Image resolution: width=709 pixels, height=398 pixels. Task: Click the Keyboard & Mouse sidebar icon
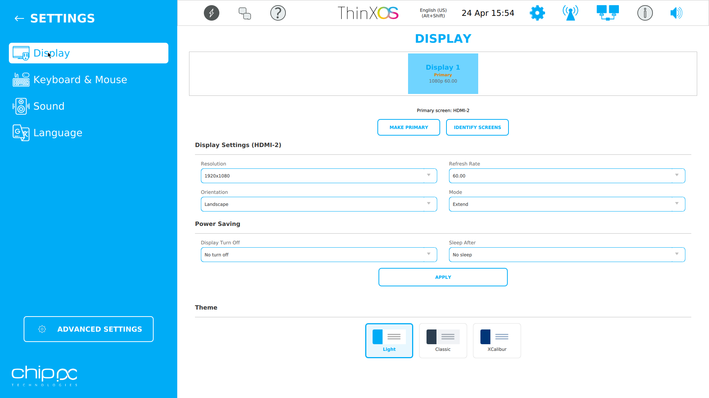pos(21,80)
